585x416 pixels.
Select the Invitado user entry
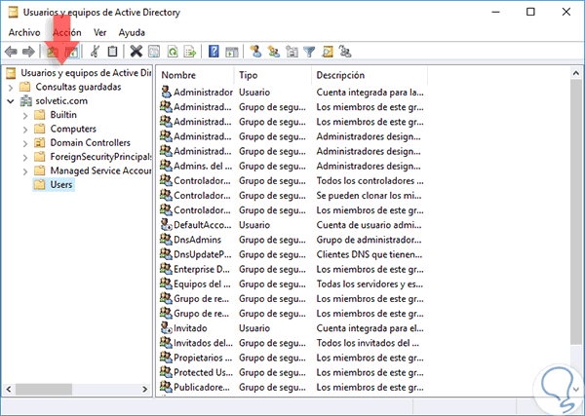(189, 328)
